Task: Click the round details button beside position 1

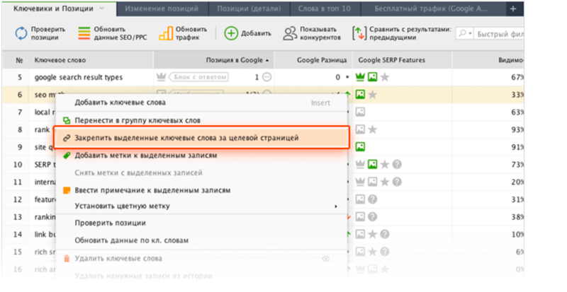Action: 267,77
